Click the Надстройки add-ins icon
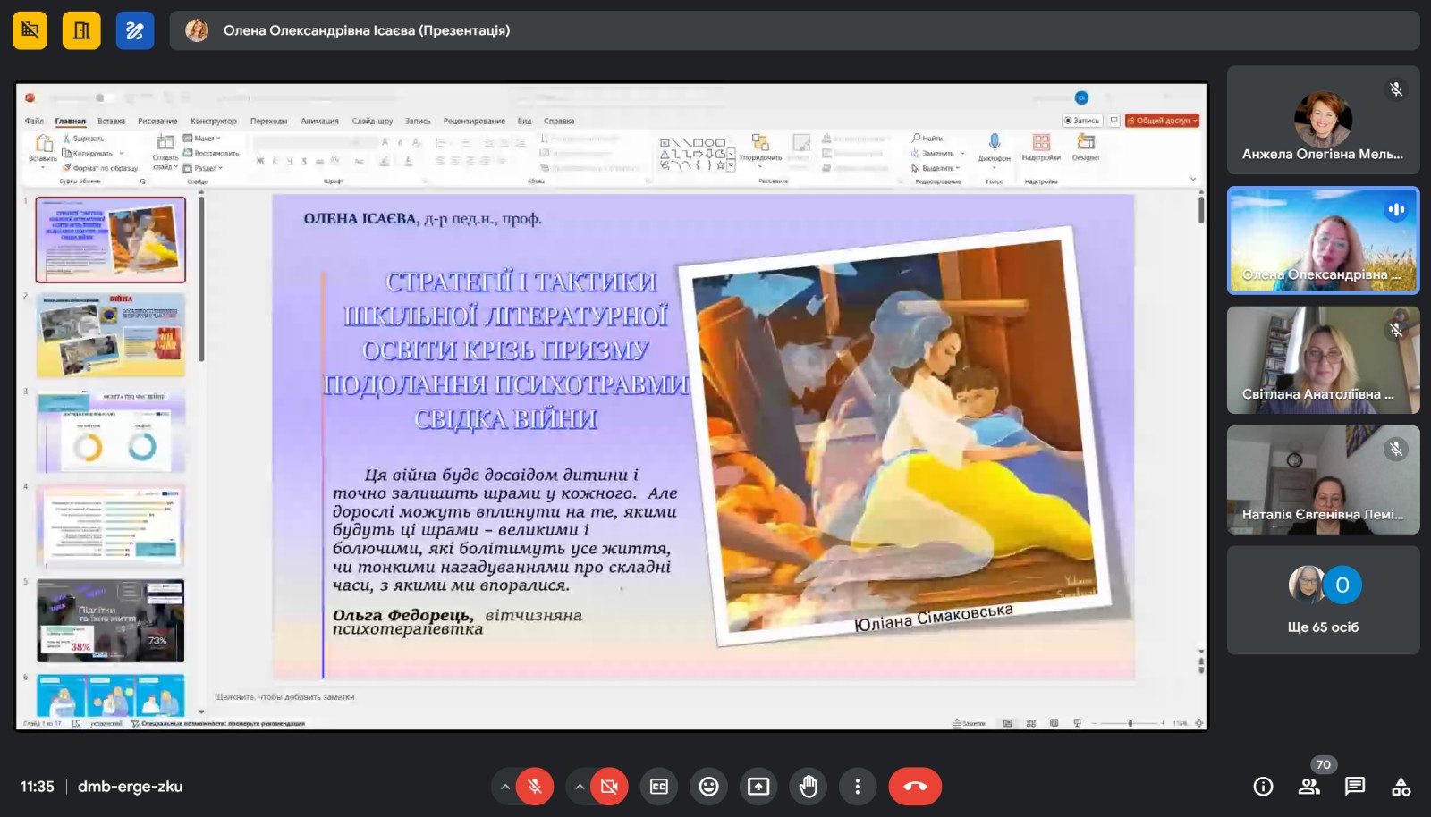 click(1041, 143)
